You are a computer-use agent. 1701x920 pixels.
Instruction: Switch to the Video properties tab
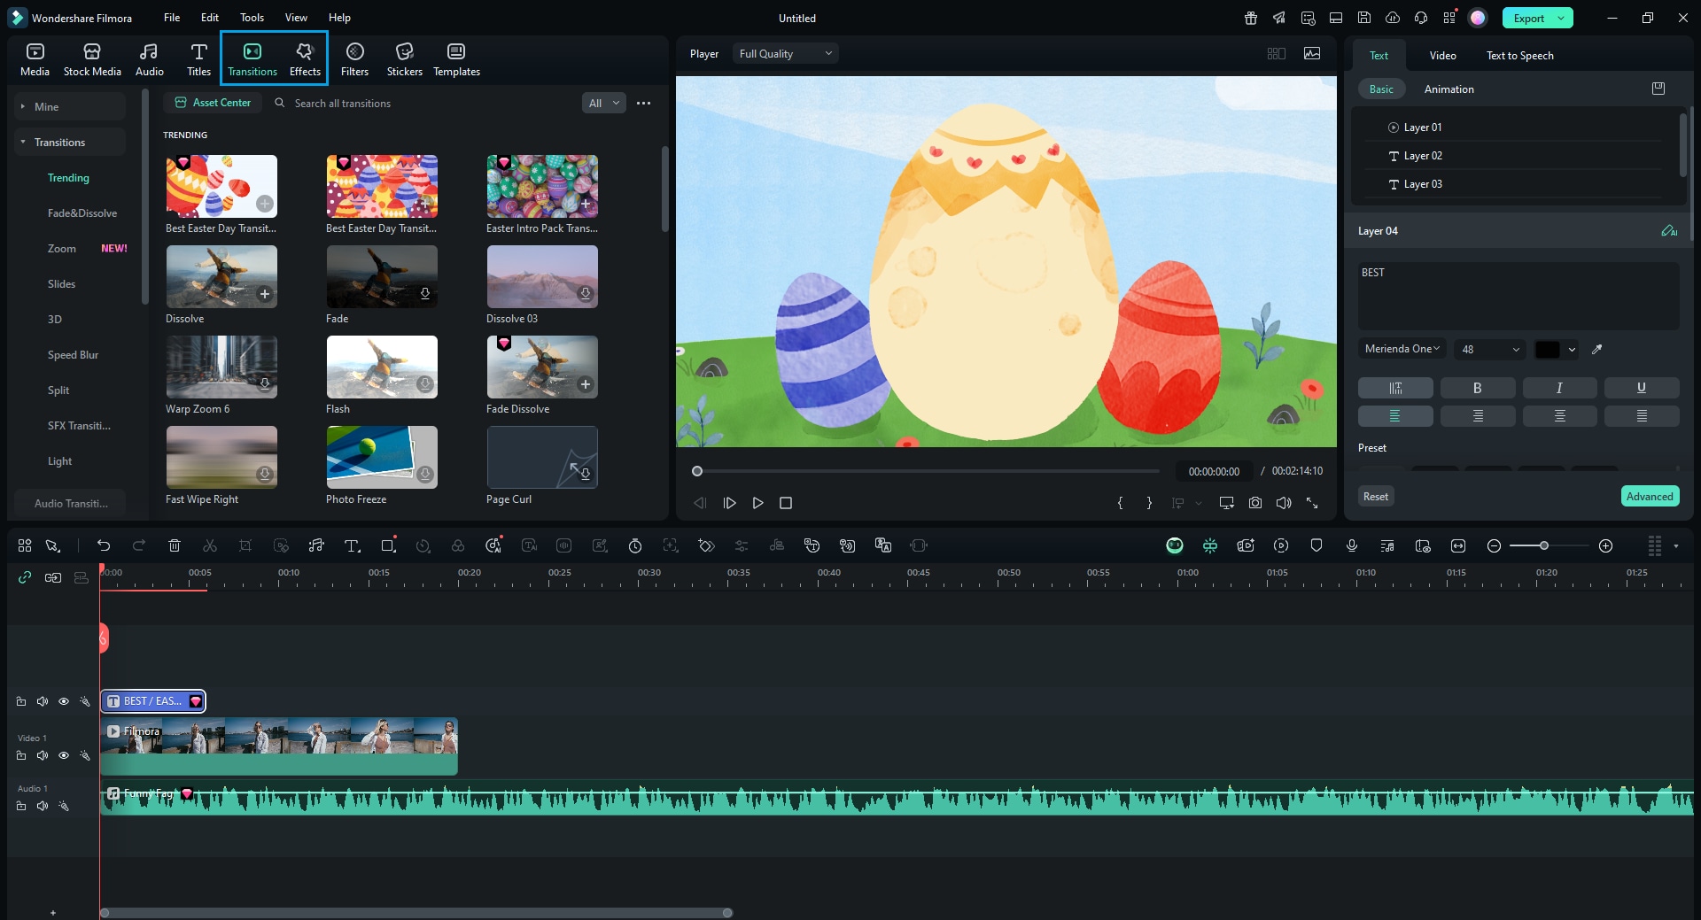(1442, 55)
